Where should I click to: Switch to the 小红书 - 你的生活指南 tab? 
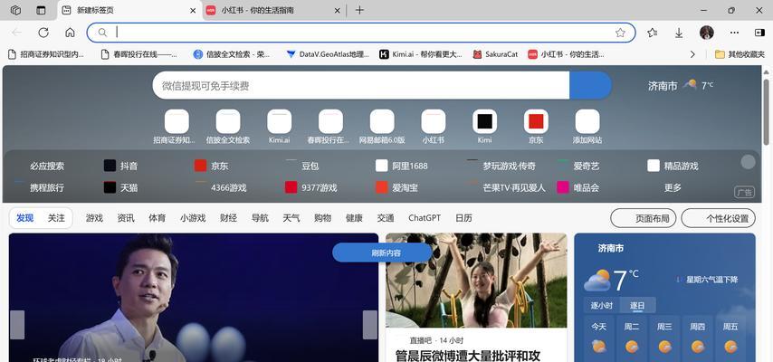click(x=273, y=10)
